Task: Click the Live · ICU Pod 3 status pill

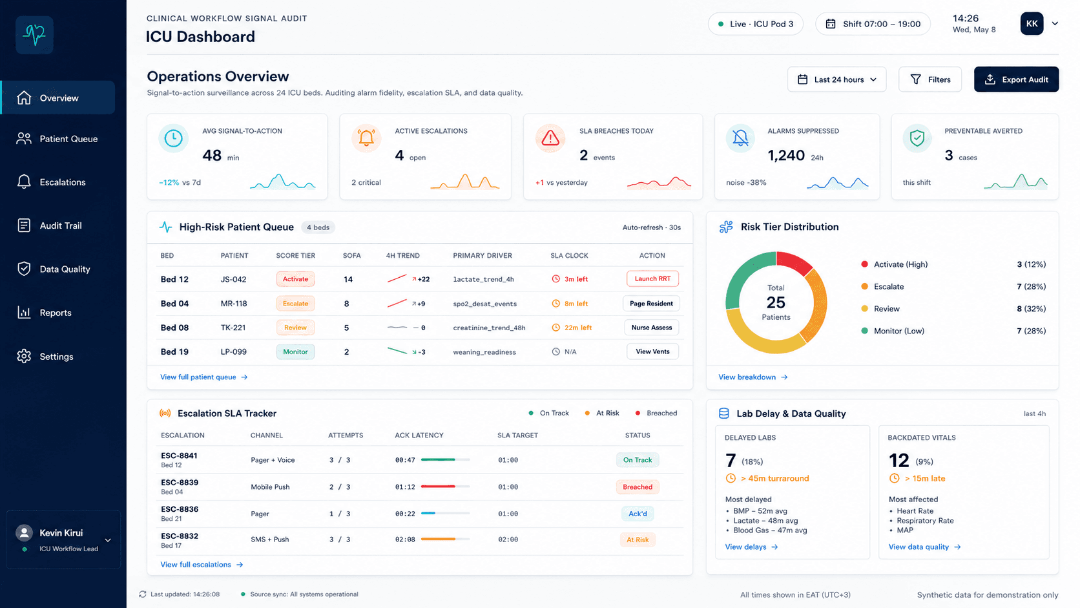Action: click(756, 24)
